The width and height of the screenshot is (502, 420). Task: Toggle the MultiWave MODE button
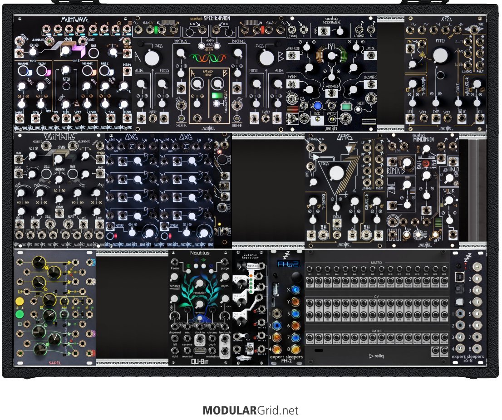tap(94, 53)
